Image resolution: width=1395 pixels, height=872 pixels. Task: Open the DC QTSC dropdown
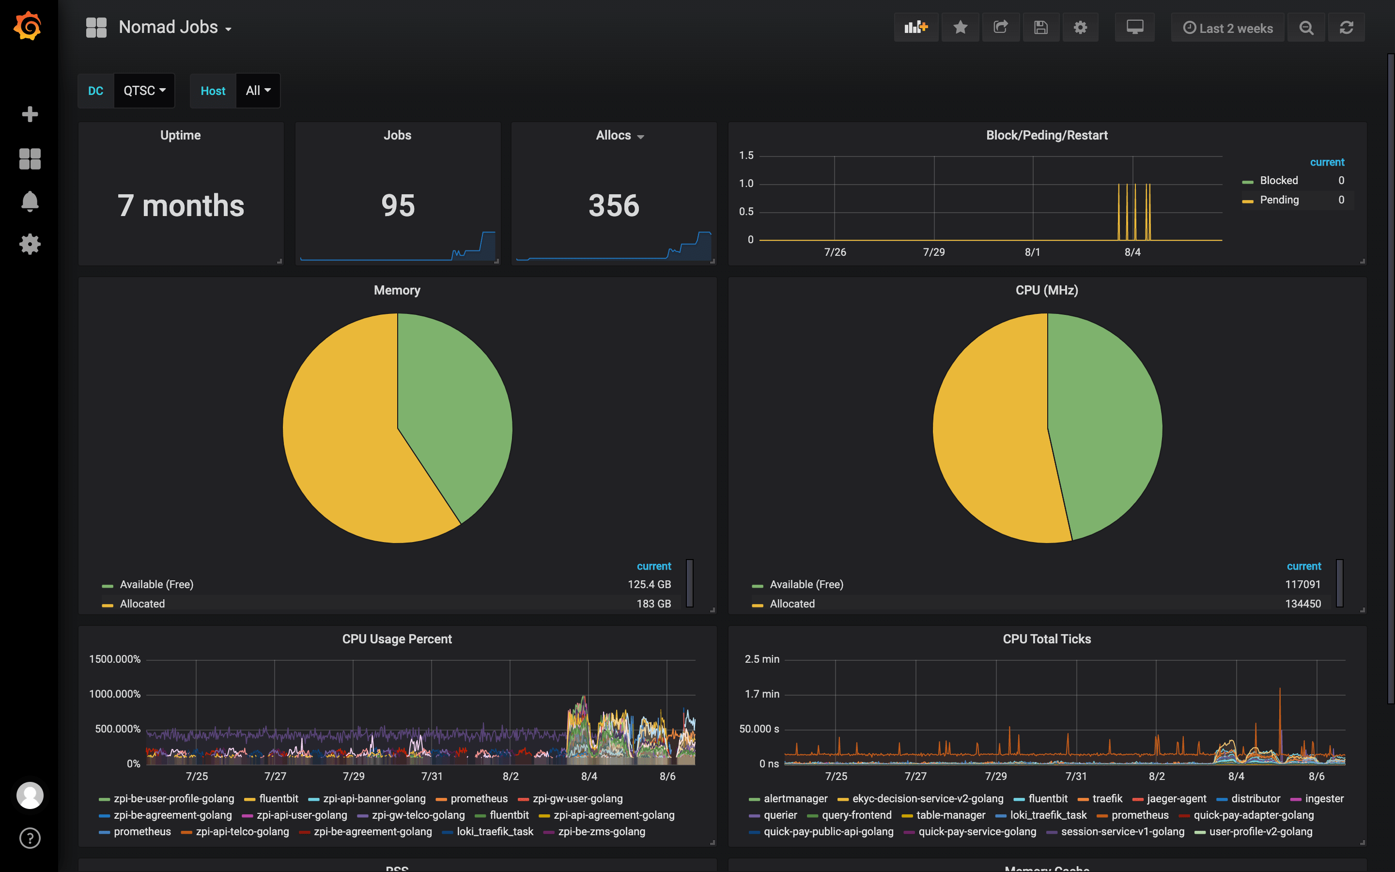tap(144, 91)
